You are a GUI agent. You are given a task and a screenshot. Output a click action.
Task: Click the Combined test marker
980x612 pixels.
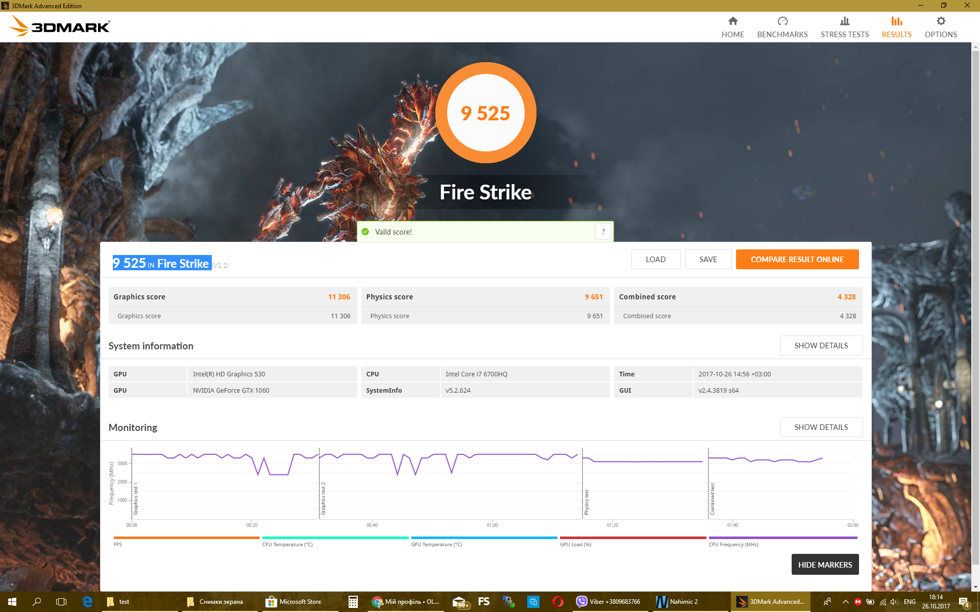712,499
